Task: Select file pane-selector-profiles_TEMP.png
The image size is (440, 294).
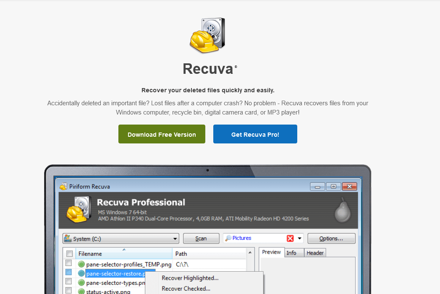Action: (129, 264)
